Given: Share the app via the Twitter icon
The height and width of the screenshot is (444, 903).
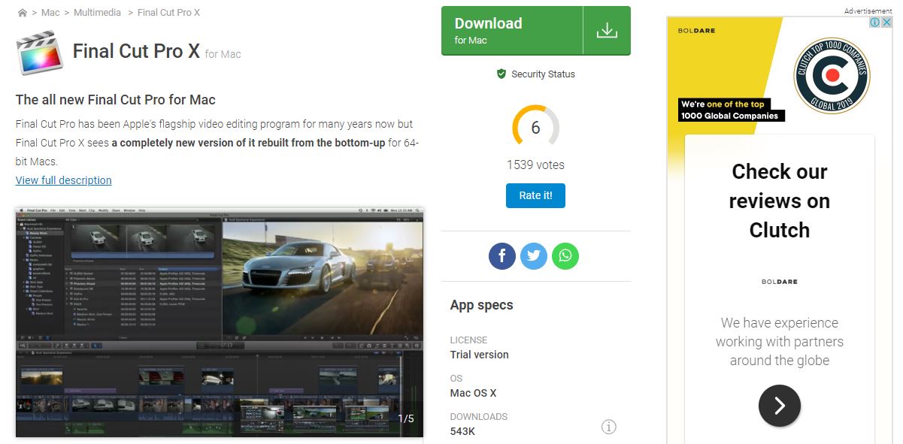Looking at the screenshot, I should 534,255.
